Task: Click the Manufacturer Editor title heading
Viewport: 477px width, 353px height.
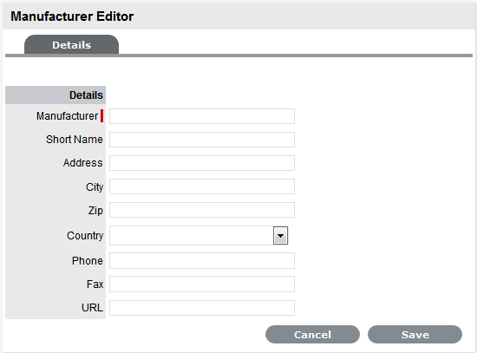Action: (x=72, y=16)
